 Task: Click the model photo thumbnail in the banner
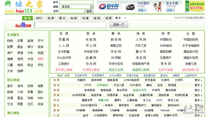(x=158, y=6)
